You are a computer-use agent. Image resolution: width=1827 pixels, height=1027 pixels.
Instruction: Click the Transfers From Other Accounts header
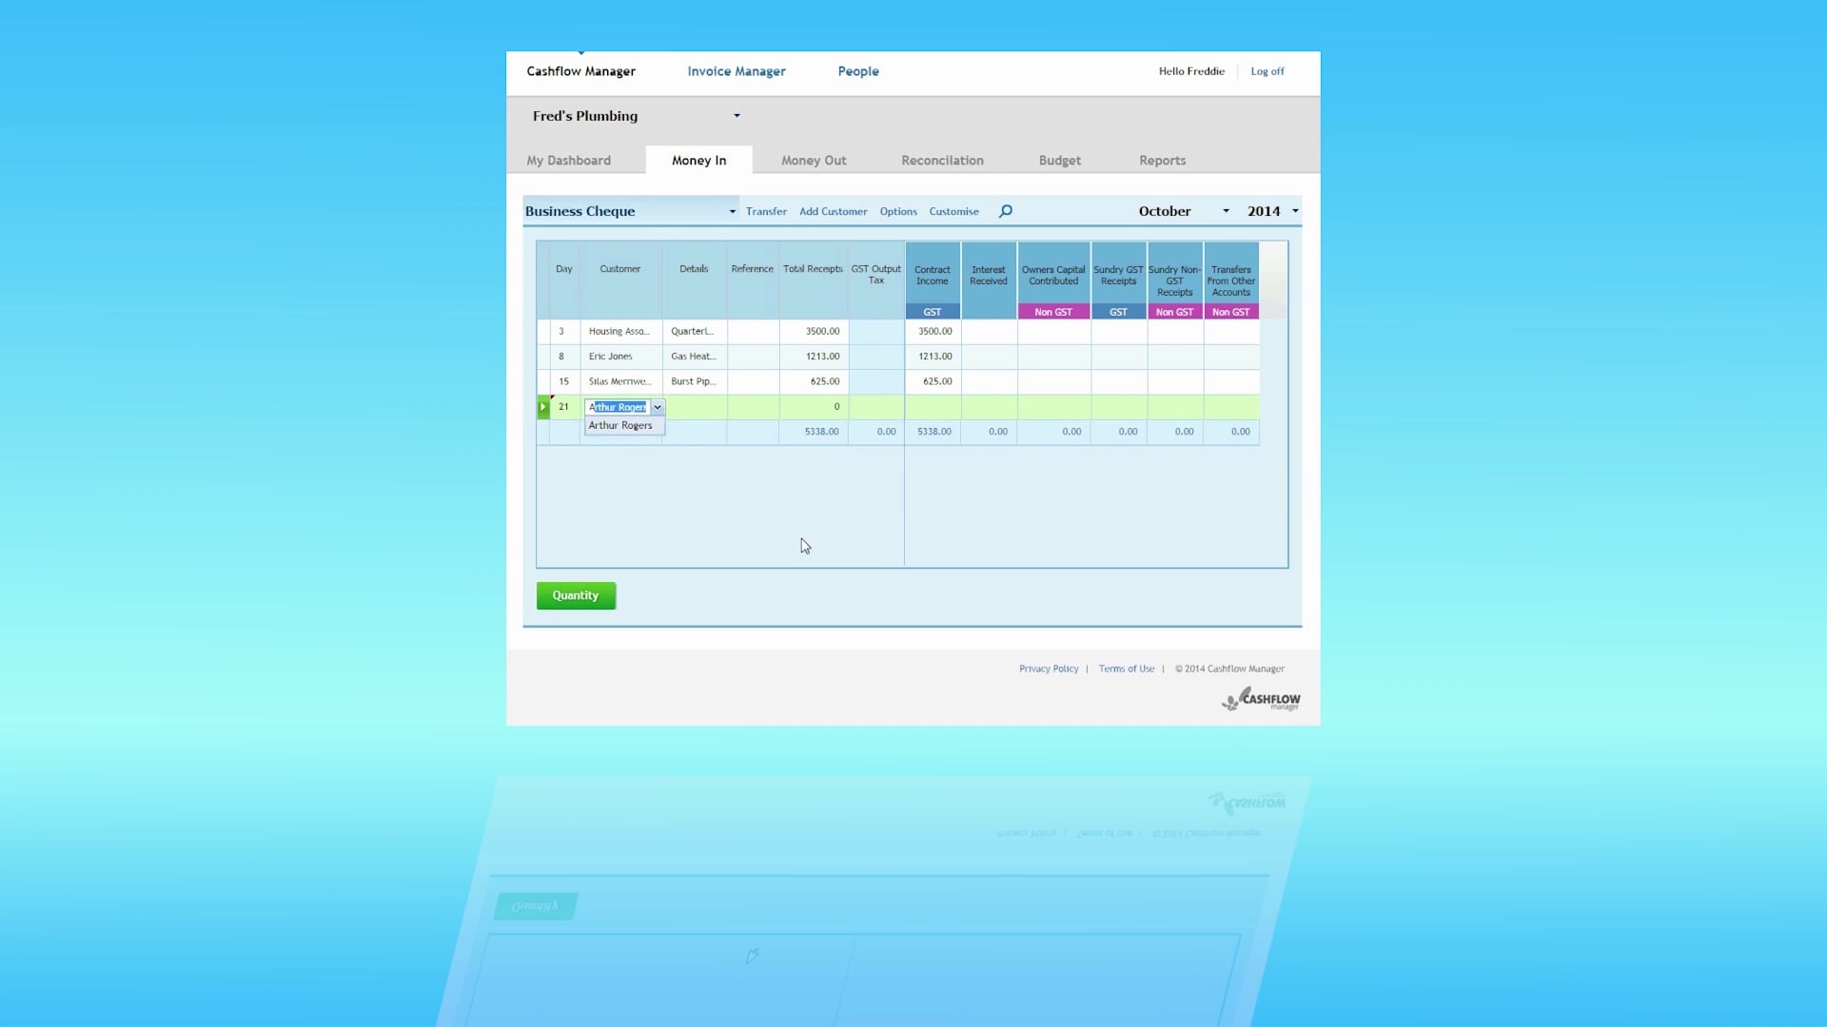pyautogui.click(x=1231, y=281)
